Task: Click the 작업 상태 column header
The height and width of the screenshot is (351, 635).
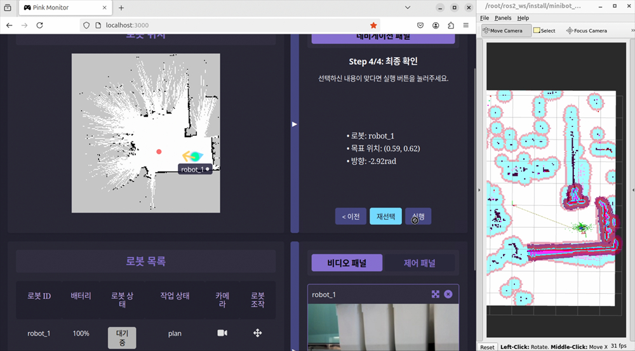Action: coord(175,296)
